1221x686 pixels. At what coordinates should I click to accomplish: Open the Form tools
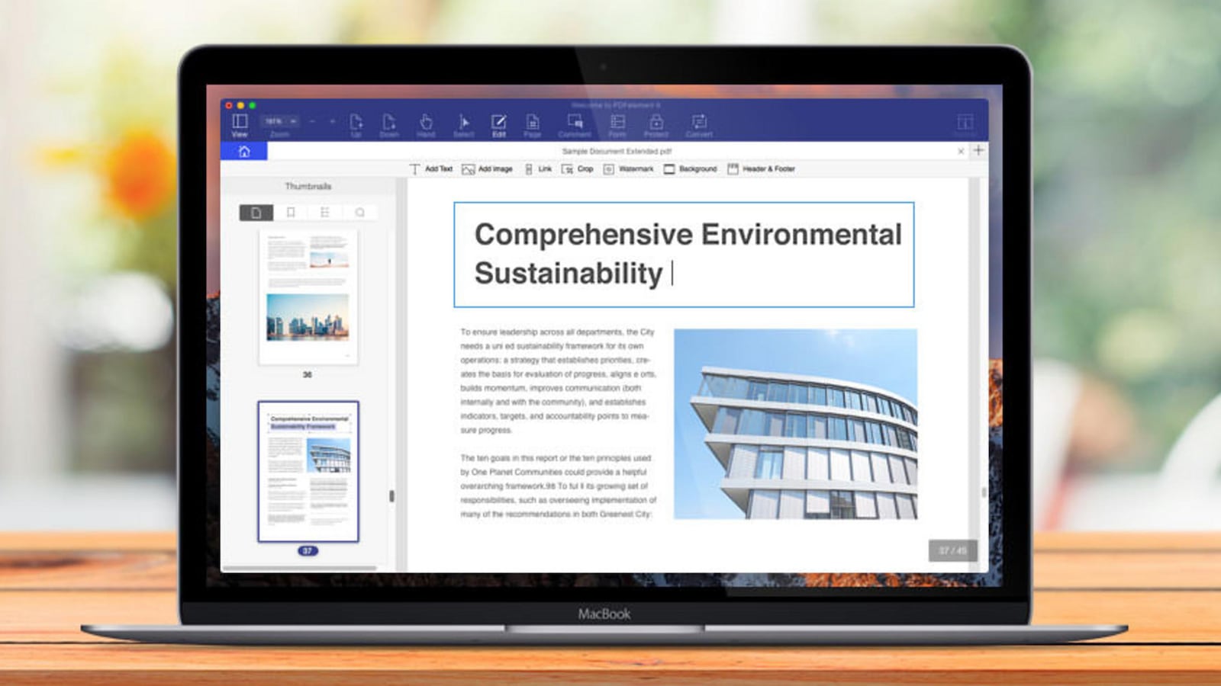pyautogui.click(x=617, y=123)
